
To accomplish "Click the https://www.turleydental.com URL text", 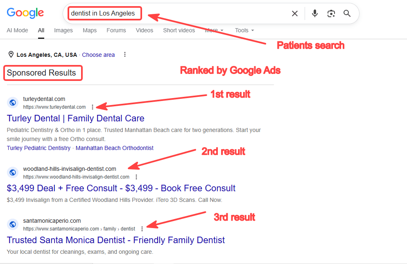I will 54,107.
